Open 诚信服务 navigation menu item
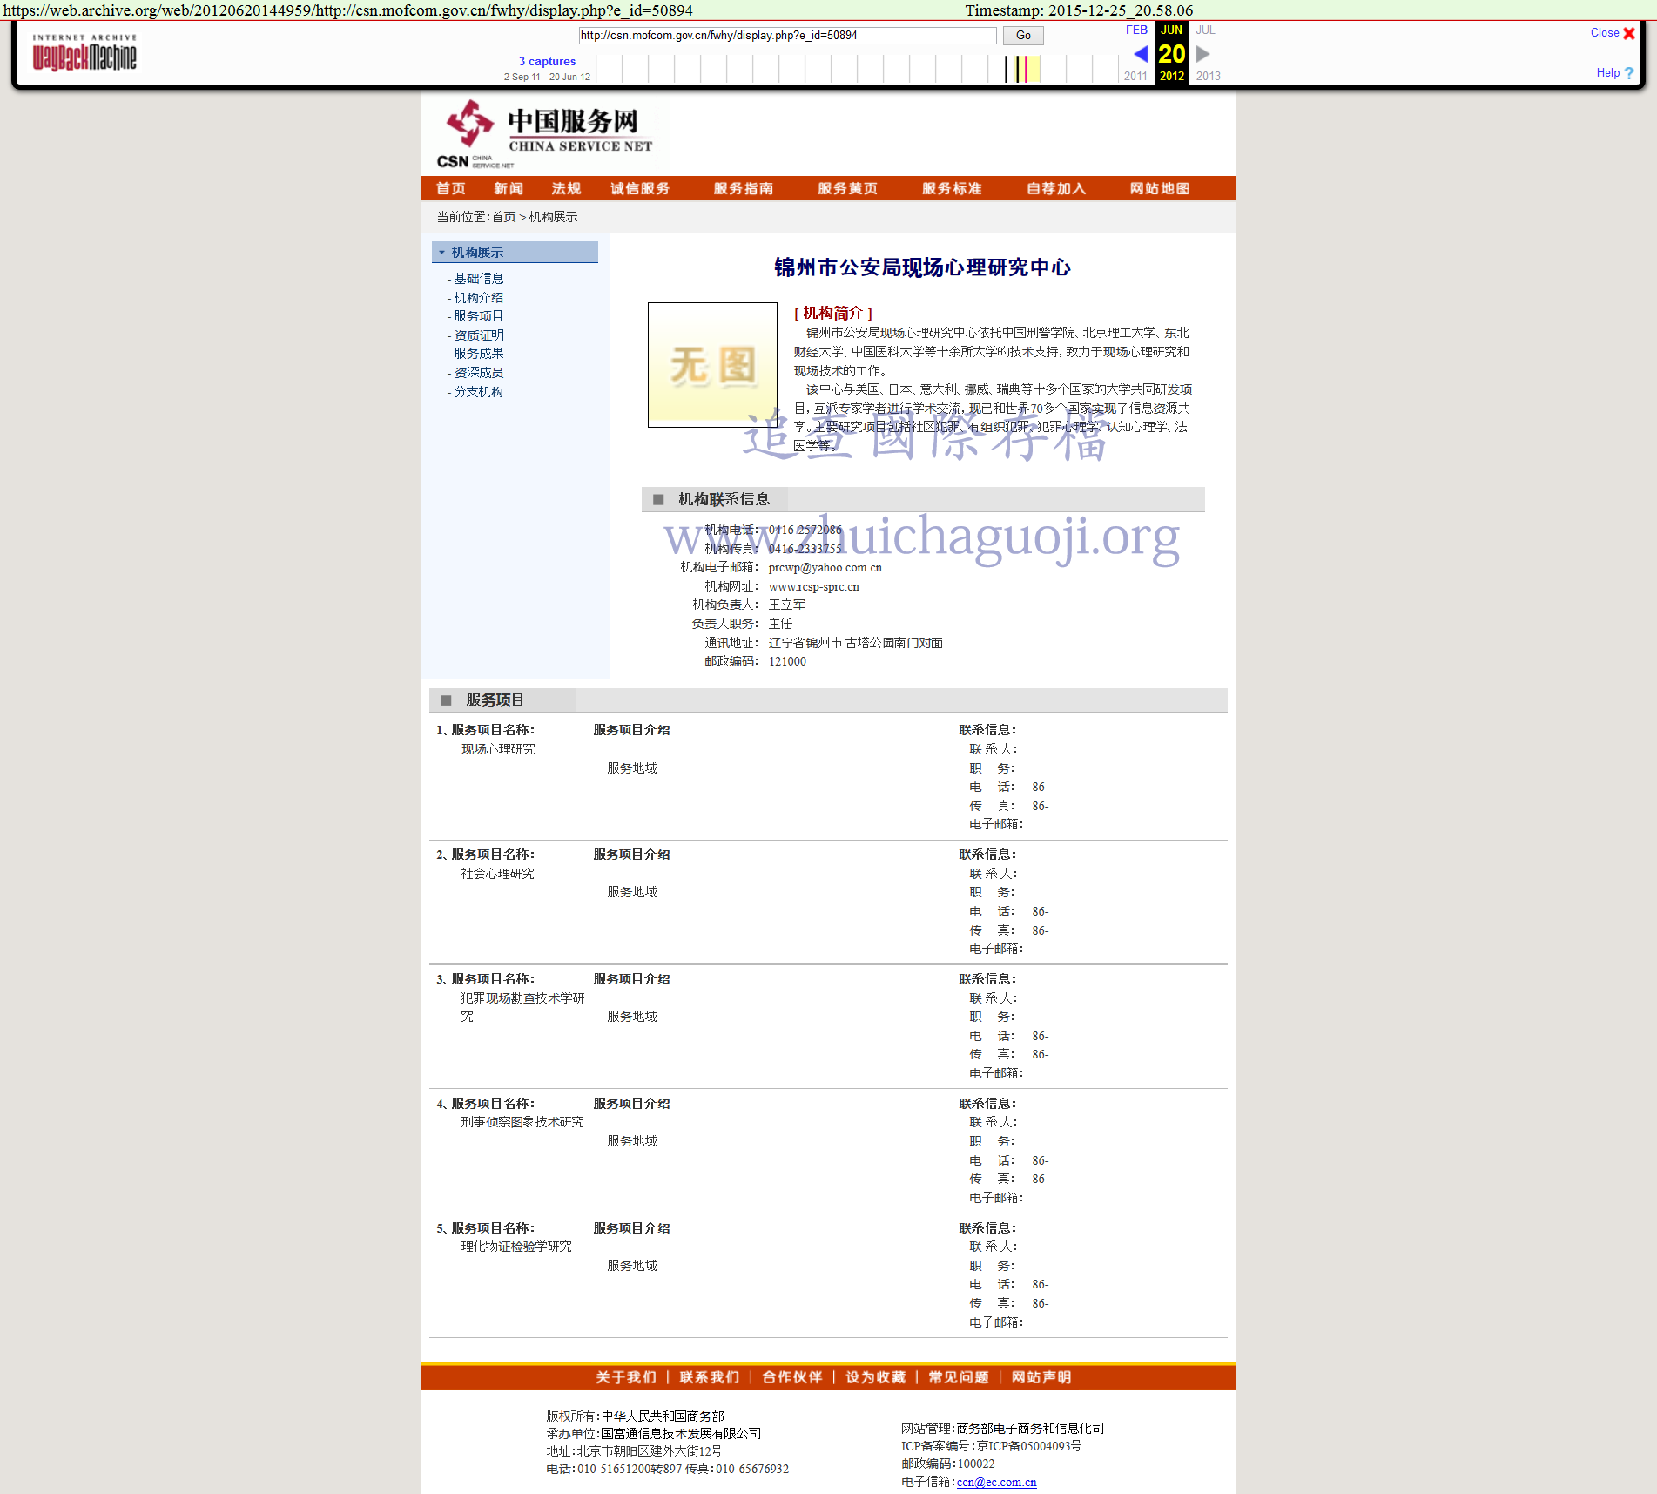The image size is (1657, 1494). pyautogui.click(x=640, y=189)
